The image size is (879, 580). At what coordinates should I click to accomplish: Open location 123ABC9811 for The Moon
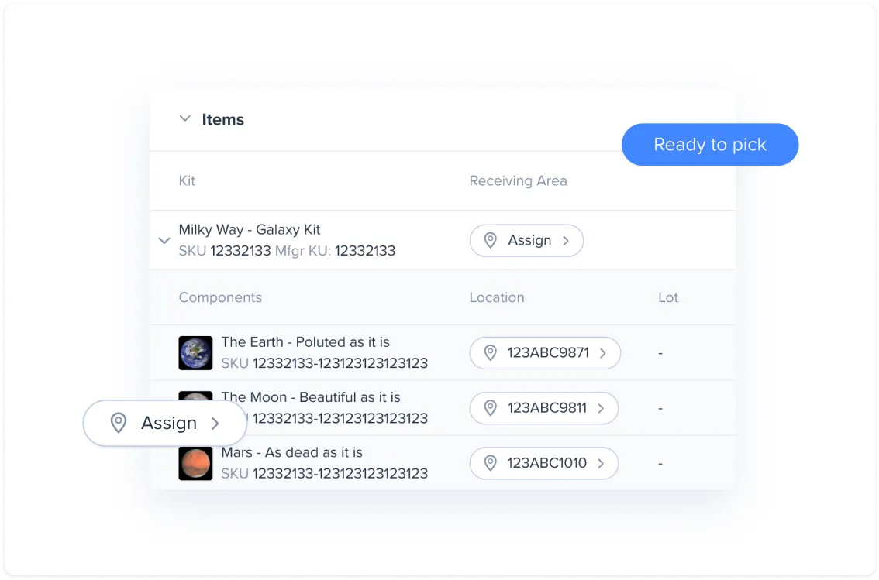click(544, 408)
